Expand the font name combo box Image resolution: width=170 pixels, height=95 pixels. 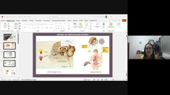[x=32, y=25]
